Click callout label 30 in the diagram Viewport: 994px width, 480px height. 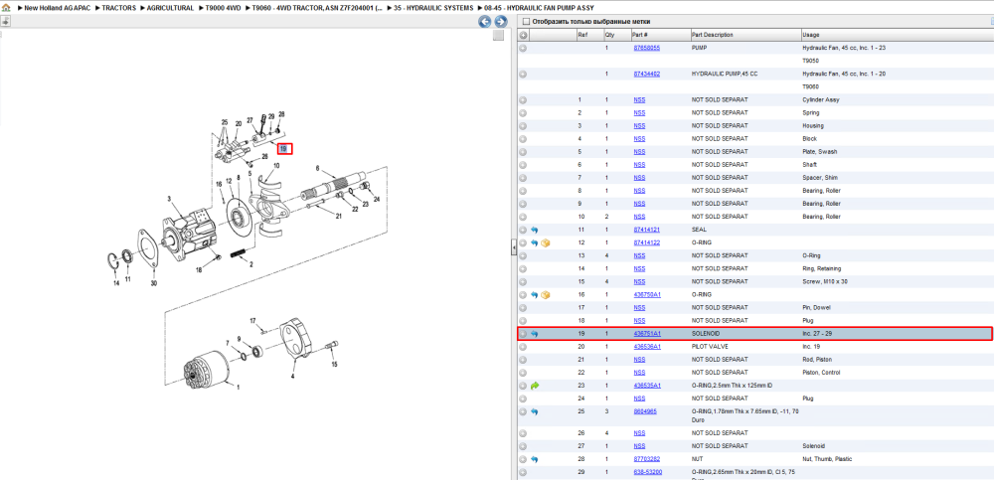(x=153, y=283)
